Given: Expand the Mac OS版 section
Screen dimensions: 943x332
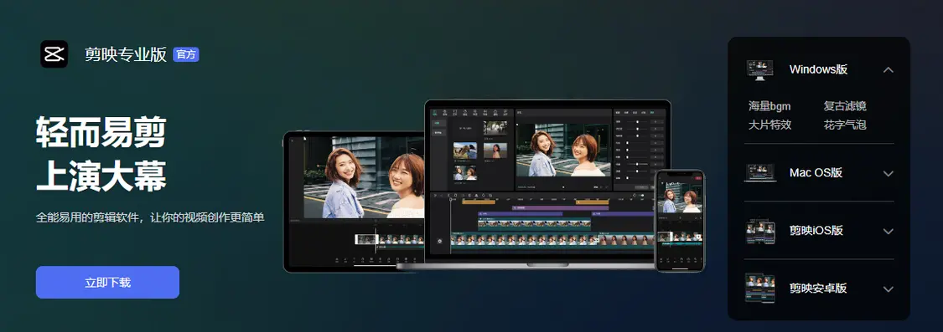Looking at the screenshot, I should [889, 173].
